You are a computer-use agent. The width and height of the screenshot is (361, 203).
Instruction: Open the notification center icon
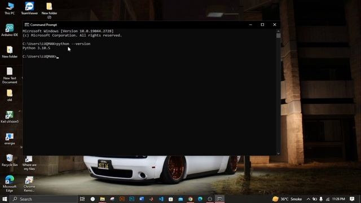(x=352, y=199)
